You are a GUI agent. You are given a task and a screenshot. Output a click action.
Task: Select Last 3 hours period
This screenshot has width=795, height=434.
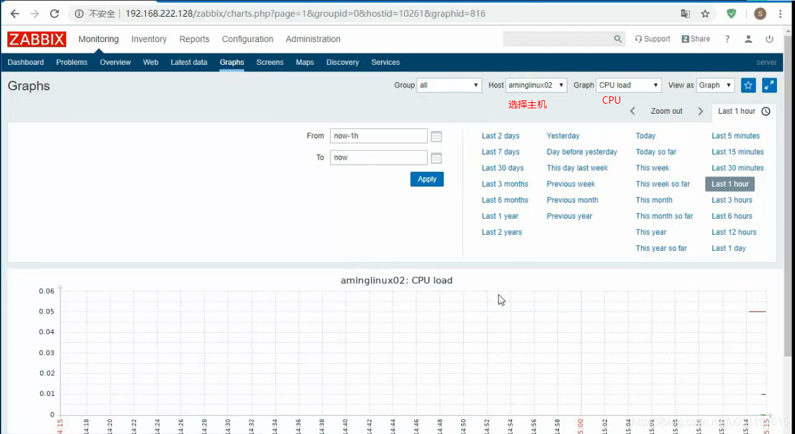click(x=731, y=200)
